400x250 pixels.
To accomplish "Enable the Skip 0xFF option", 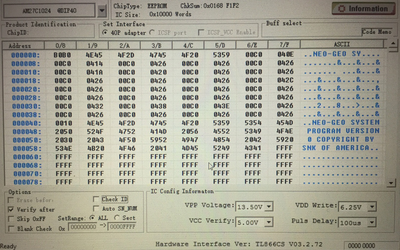I will pyautogui.click(x=11, y=219).
